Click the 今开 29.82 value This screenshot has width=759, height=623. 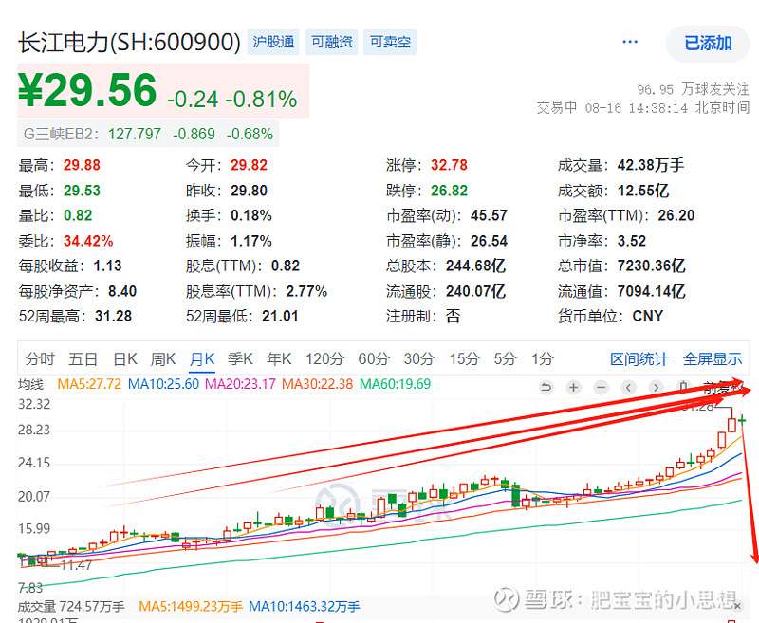(x=249, y=165)
